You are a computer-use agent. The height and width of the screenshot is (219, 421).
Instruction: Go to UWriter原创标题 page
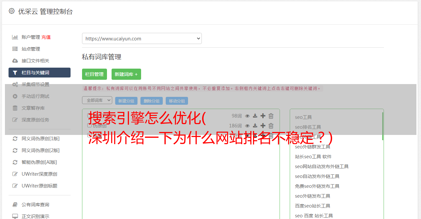coord(39,186)
